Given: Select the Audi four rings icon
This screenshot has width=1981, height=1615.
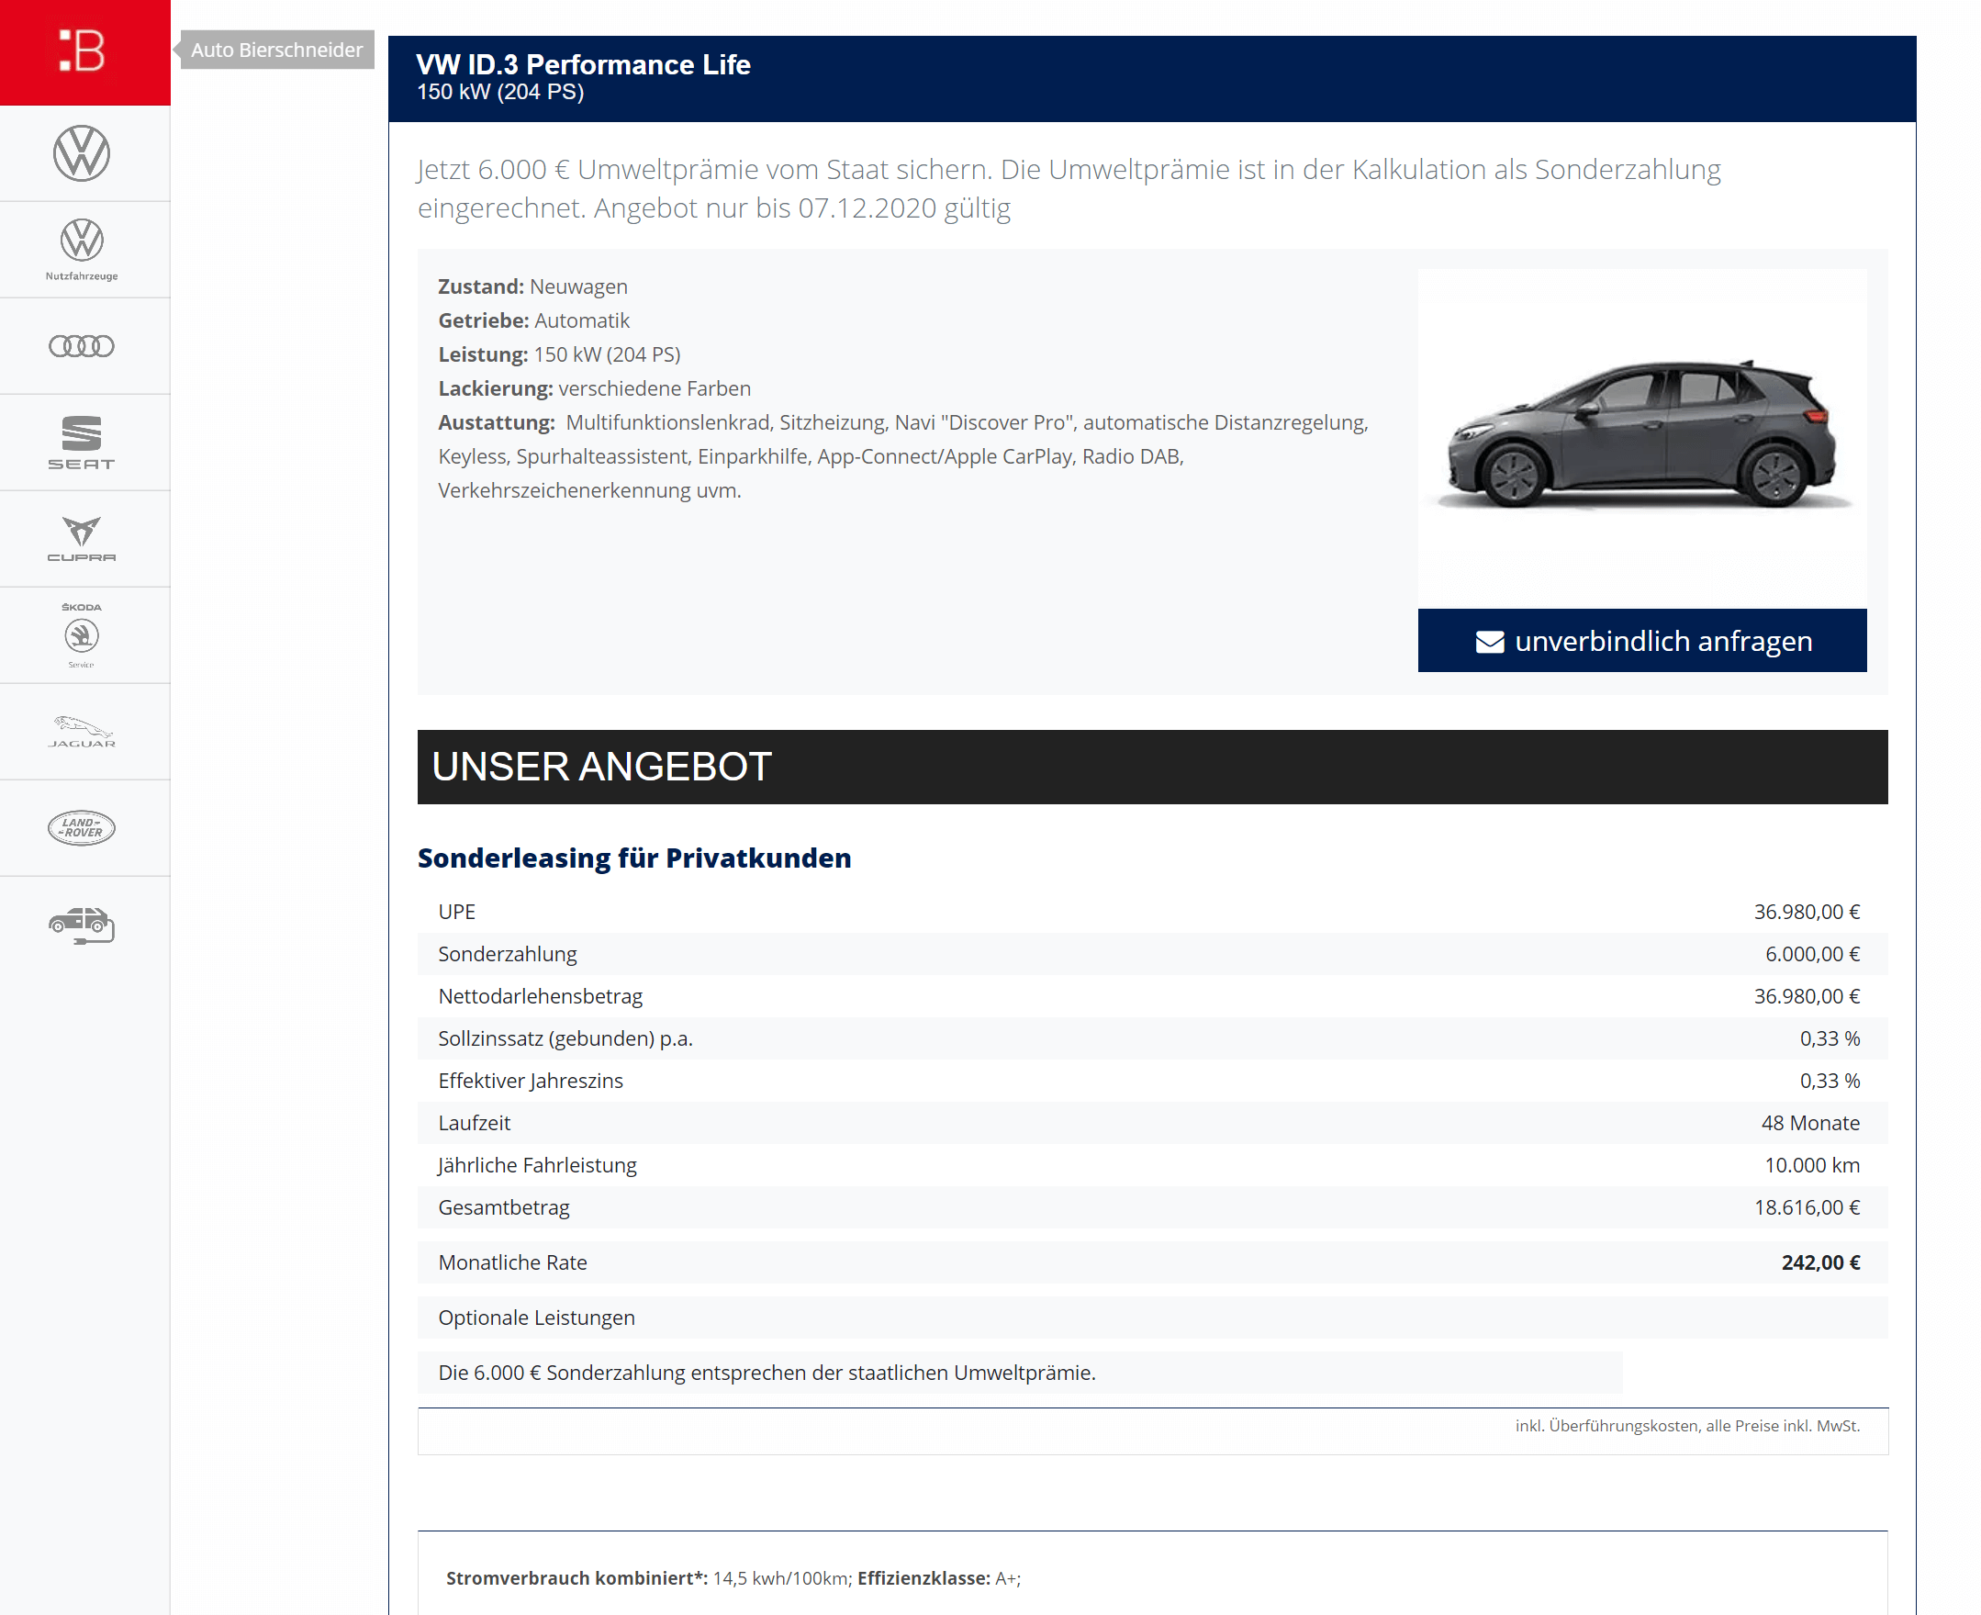Looking at the screenshot, I should (x=82, y=346).
